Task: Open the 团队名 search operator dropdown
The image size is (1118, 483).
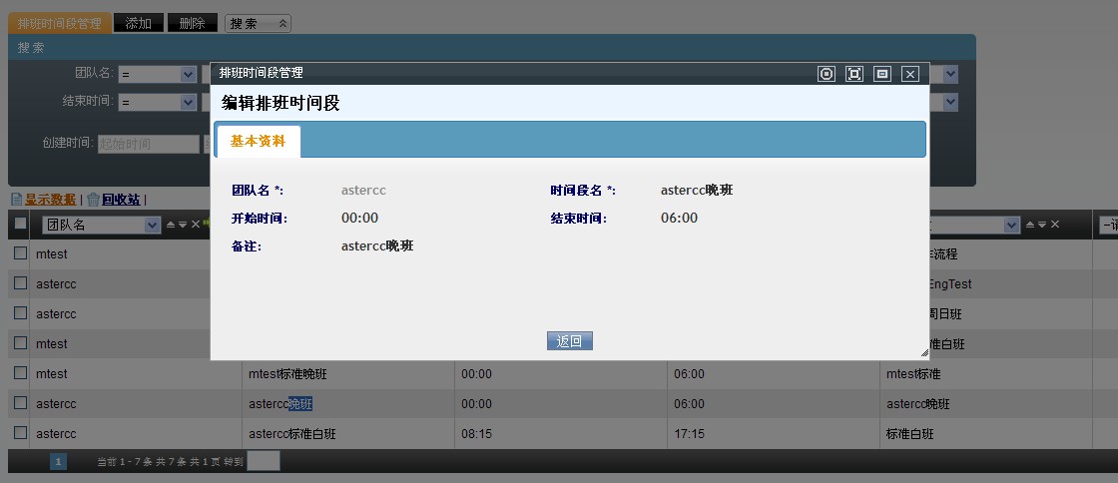Action: [x=188, y=74]
